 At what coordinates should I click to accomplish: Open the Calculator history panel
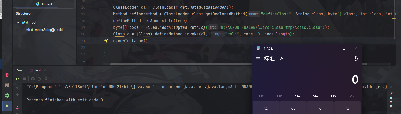coord(355,59)
